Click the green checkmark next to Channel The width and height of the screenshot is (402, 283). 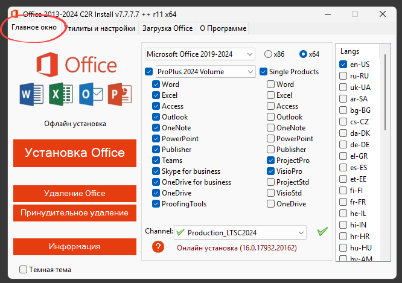322,232
